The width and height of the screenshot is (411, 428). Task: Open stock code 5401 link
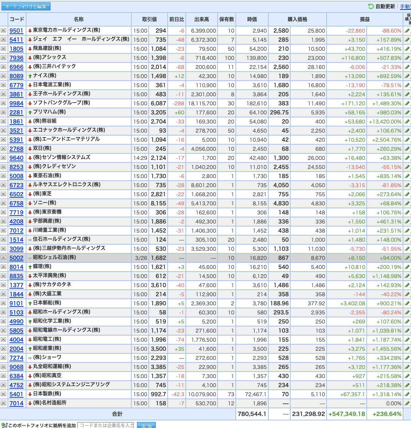point(16,394)
